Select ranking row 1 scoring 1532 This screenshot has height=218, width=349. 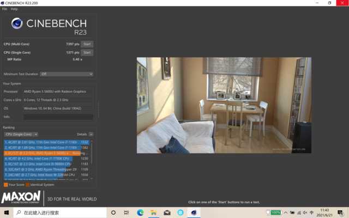click(47, 142)
